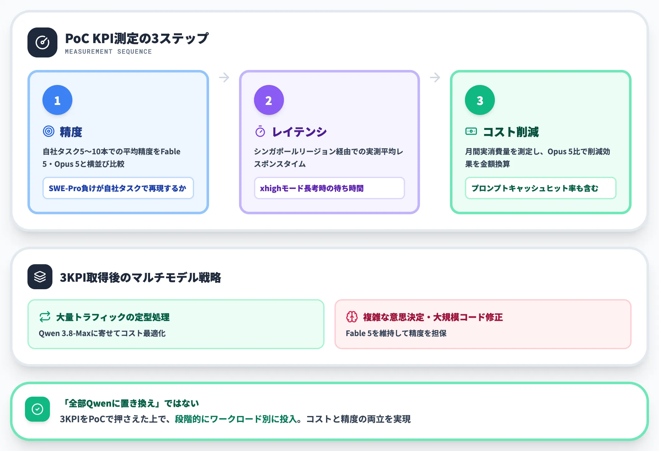Click the green checkmark icon in conclusion banner

37,409
